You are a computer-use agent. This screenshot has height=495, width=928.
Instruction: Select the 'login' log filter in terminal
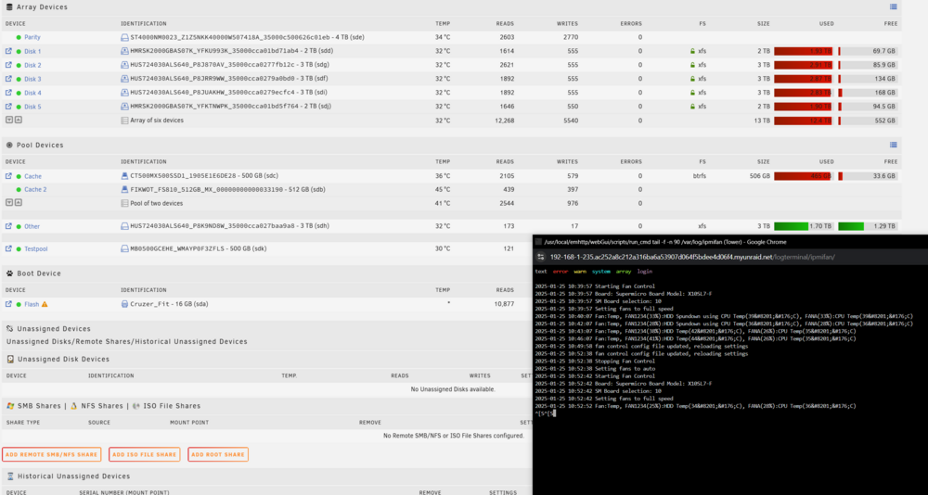(x=644, y=272)
